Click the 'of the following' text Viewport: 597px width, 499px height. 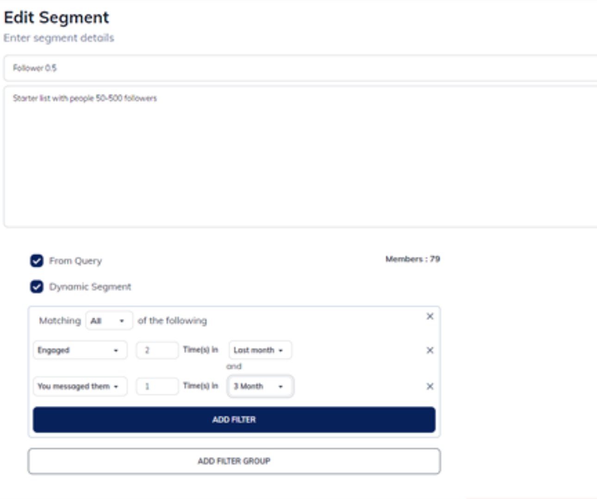point(172,320)
